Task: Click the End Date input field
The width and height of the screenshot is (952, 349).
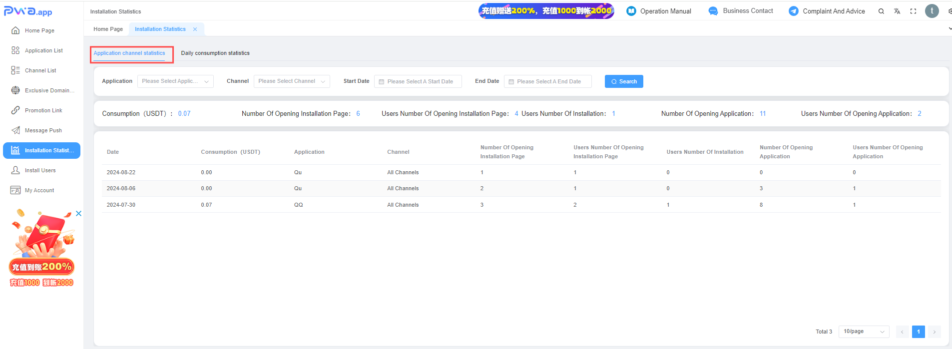Action: point(548,81)
